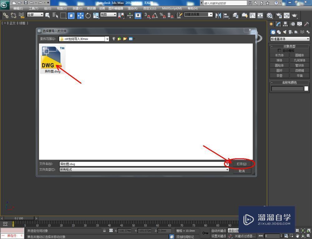The image size is (312, 239).
Task: Click the Up One Level icon in the dialog
Action: click(x=119, y=39)
